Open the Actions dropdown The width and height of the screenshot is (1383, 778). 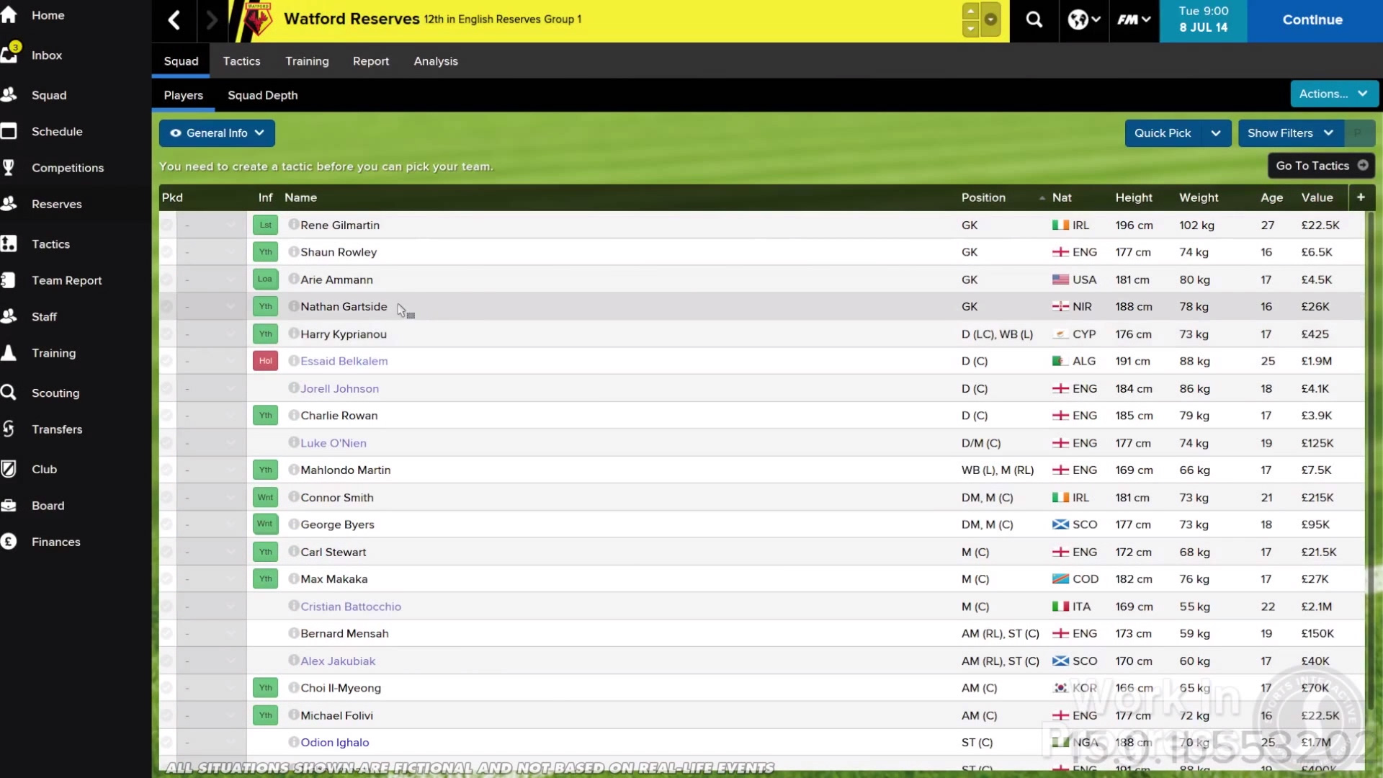1333,94
